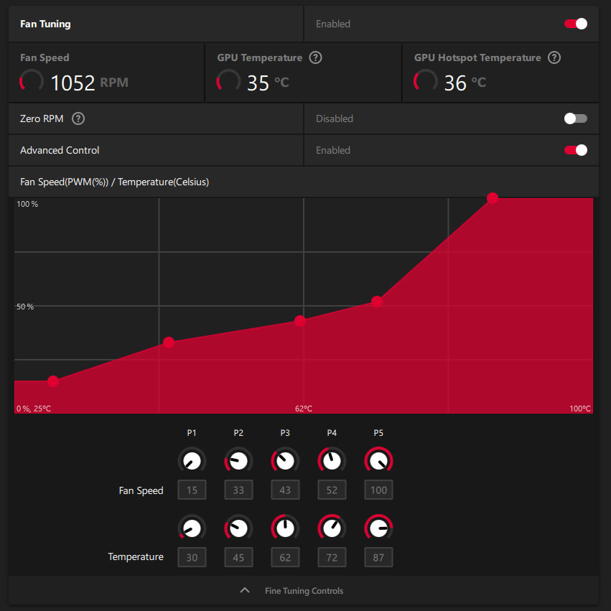This screenshot has height=611, width=611.
Task: Click the GPU Temperature help icon
Action: 315,58
